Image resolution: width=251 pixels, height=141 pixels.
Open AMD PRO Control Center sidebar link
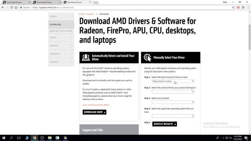pos(61,31)
